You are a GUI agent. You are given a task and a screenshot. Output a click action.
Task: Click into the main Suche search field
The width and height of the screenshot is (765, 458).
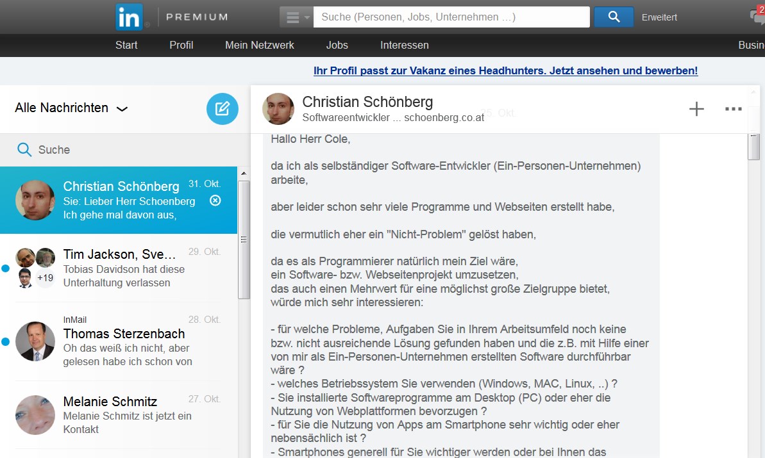coord(451,17)
